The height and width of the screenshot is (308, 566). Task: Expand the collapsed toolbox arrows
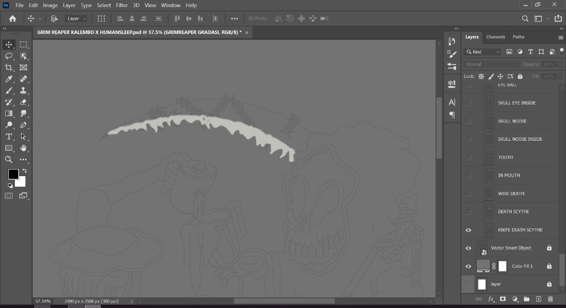4,28
